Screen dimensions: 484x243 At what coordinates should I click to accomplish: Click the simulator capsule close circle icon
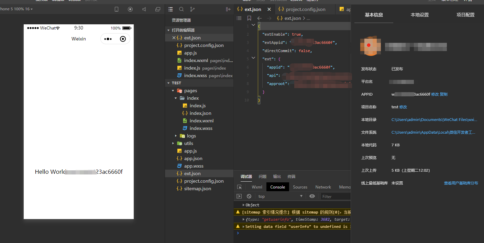tap(123, 39)
